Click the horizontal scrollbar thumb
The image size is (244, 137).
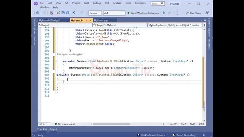(x=111, y=124)
